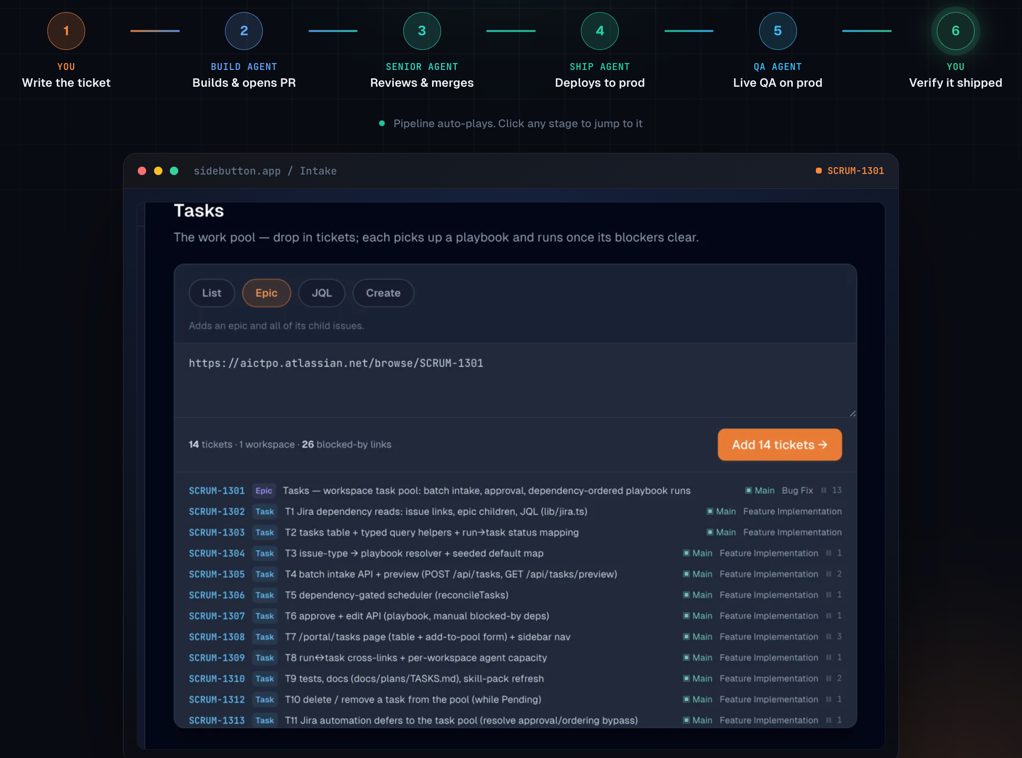Click the orange SCRUM-1301 status badge
This screenshot has height=758, width=1022.
(850, 171)
